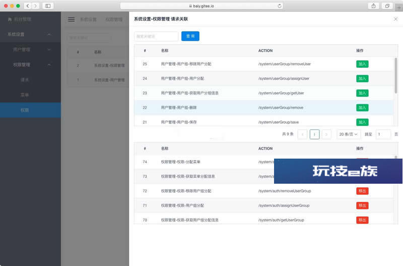Click the upper table's vertical scrollbar
Viewport: 403px width, 266px height.
(x=396, y=75)
